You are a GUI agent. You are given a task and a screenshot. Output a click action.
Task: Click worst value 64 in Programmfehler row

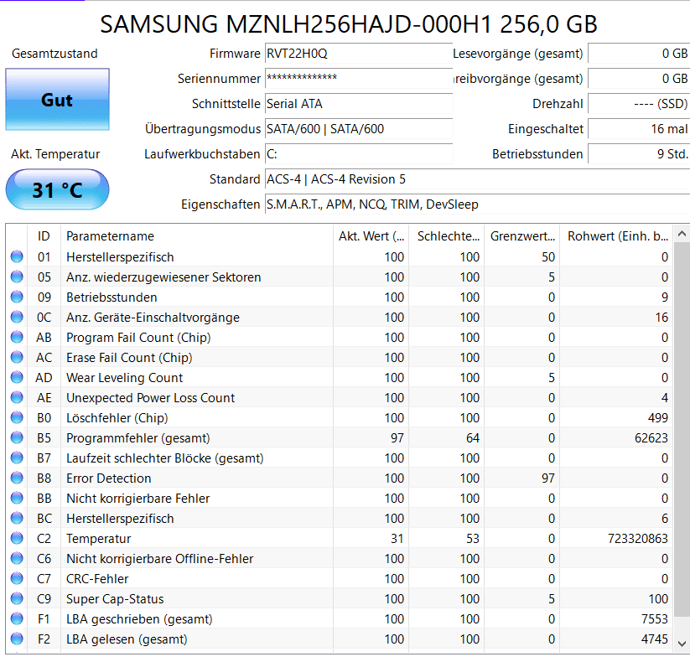(x=473, y=438)
